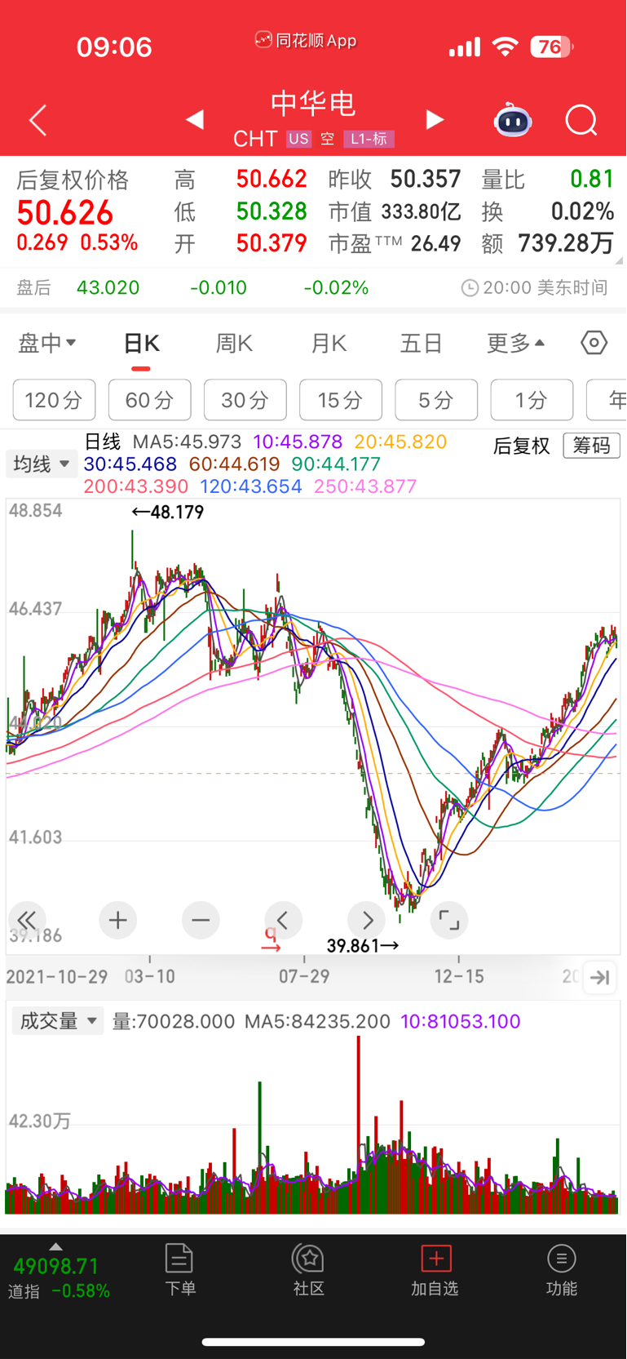This screenshot has height=1359, width=627.
Task: Add stock to watchlist 加自选
Action: pyautogui.click(x=435, y=1269)
